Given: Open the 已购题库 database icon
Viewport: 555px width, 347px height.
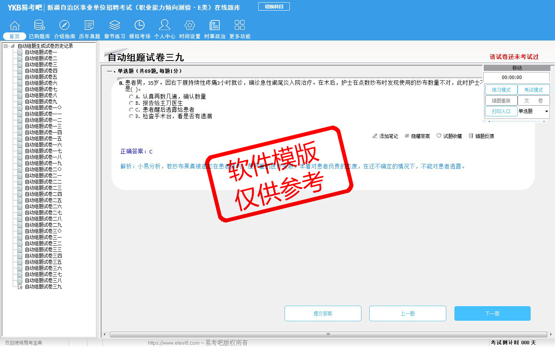Looking at the screenshot, I should click(39, 25).
